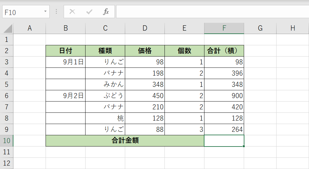Select row 7 header
The image size is (309, 169).
pyautogui.click(x=7, y=107)
